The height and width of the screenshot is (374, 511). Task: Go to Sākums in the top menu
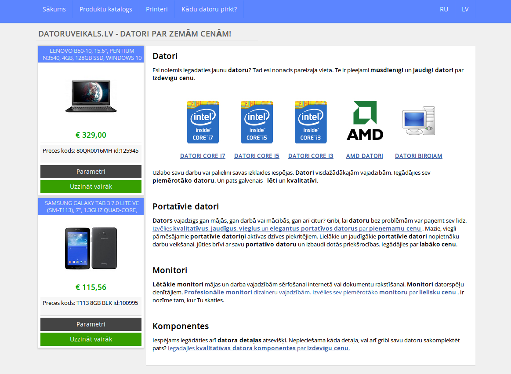pos(54,9)
